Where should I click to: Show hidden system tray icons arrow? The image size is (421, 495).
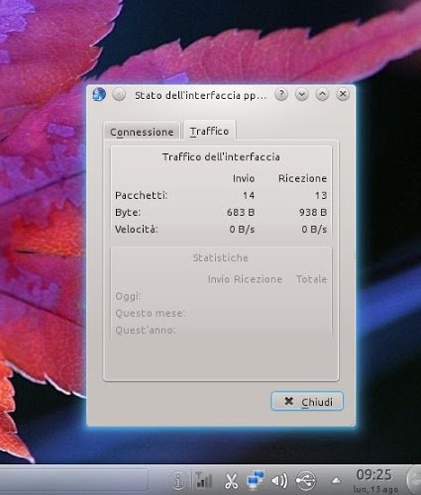point(336,480)
